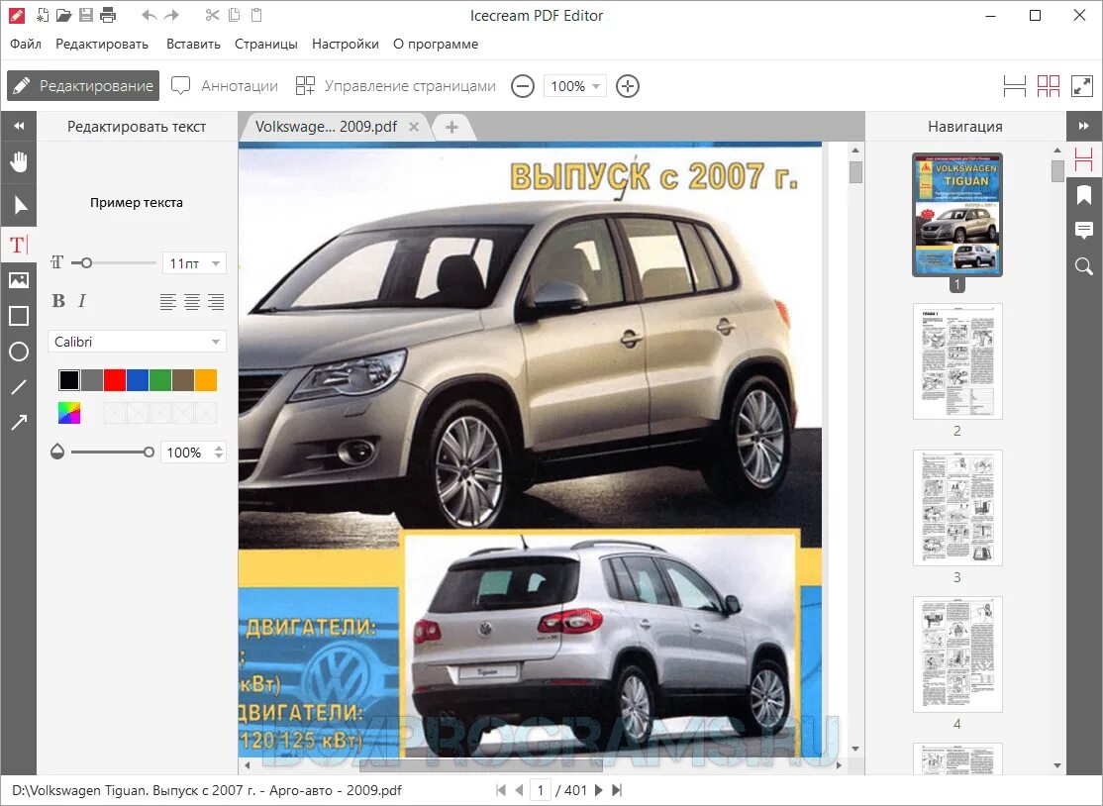Redo the last action
1103x806 pixels.
pos(171,15)
